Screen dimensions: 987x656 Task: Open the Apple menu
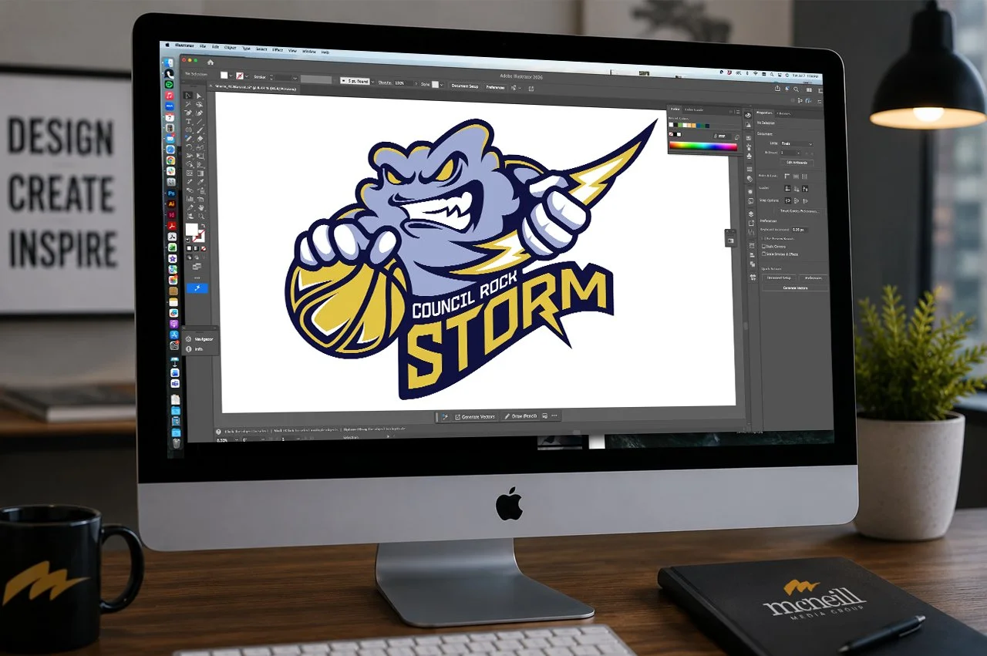point(167,45)
